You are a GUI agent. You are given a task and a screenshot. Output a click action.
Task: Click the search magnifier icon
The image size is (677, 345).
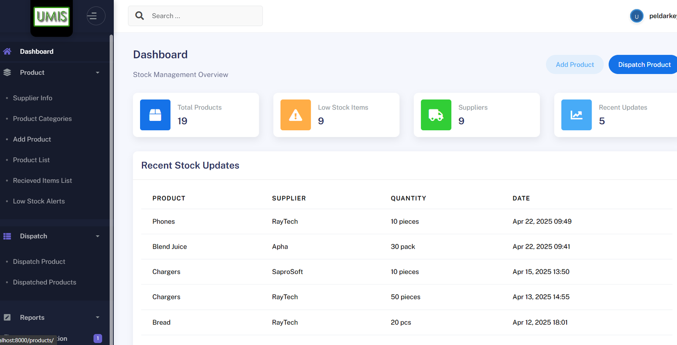[x=140, y=16]
